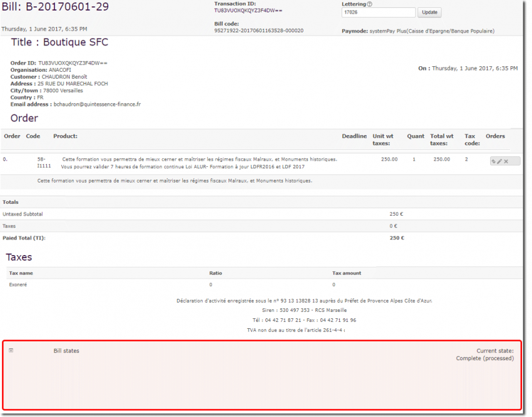The height and width of the screenshot is (417, 532).
Task: Click the Paied Total (TI) row label
Action: click(24, 238)
